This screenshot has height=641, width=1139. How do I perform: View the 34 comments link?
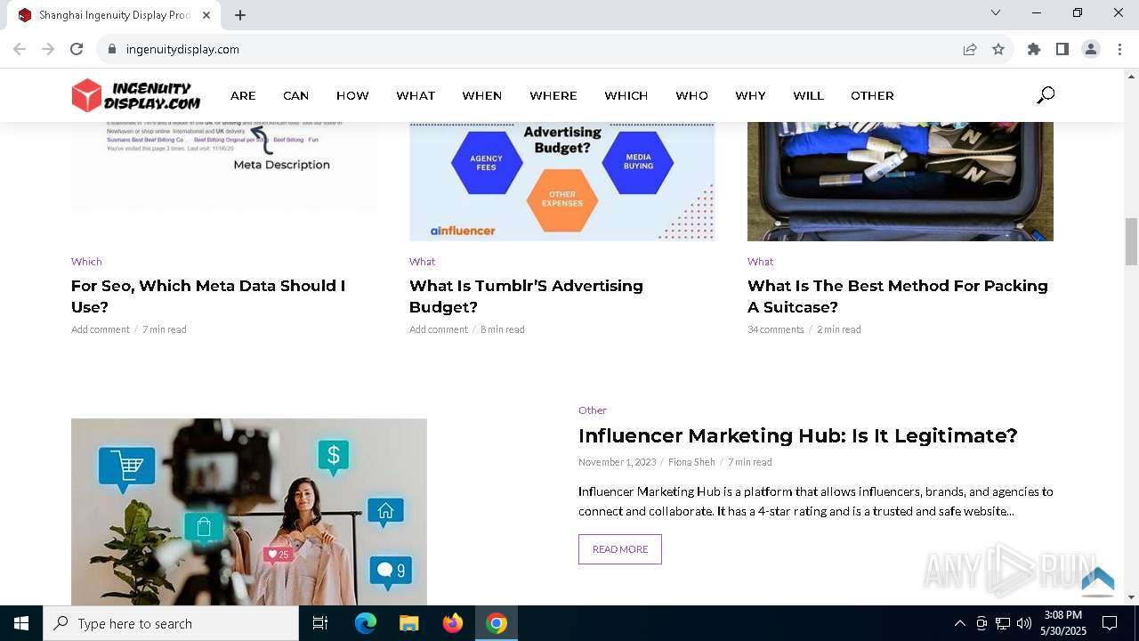[x=776, y=329]
